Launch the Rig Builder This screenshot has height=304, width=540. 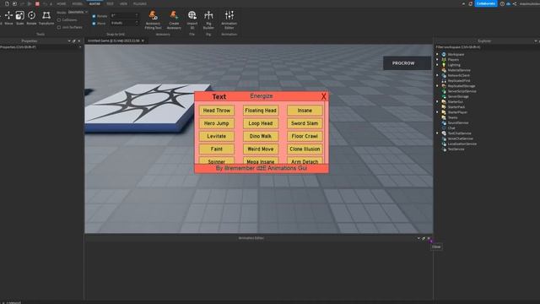pos(208,19)
